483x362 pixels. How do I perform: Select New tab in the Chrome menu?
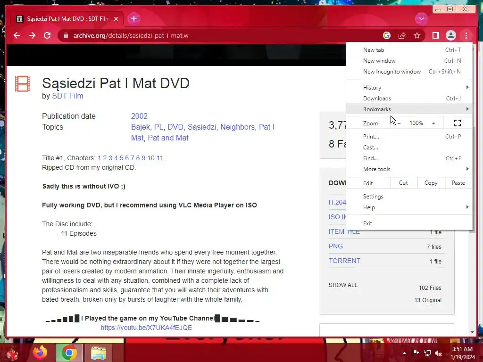409,50
